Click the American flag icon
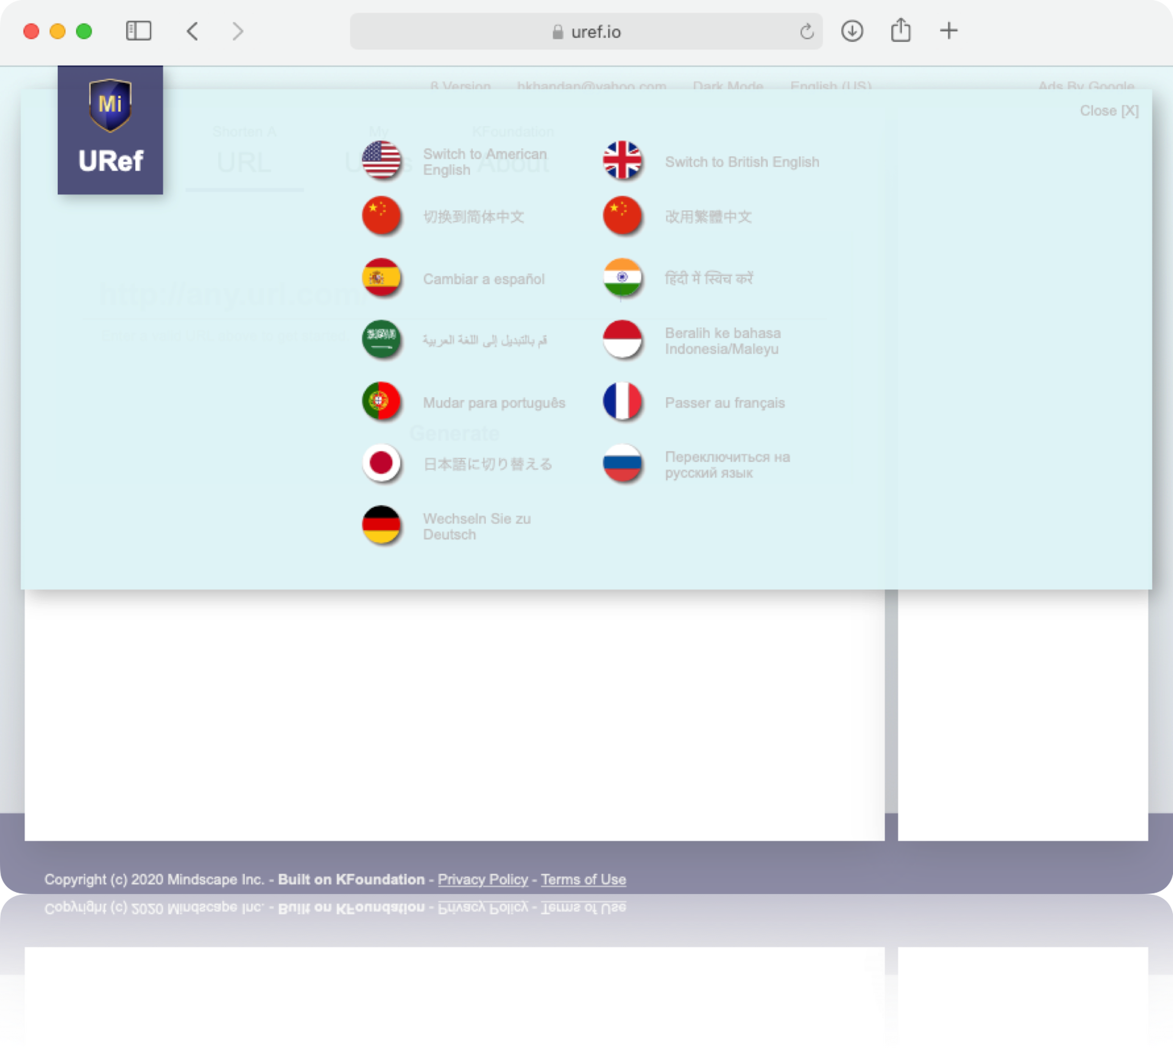1173x1062 pixels. 381,160
